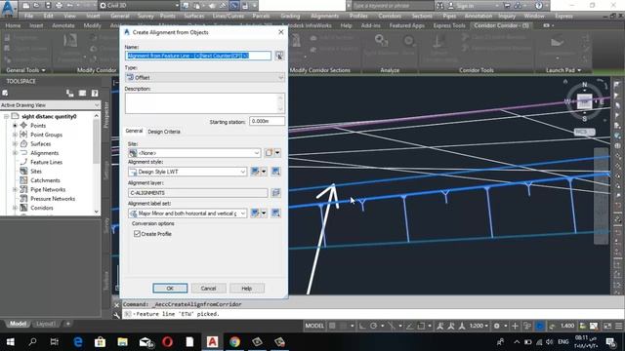Image resolution: width=625 pixels, height=351 pixels.
Task: Click Cancel in Create Alignment dialog
Action: [x=208, y=289]
